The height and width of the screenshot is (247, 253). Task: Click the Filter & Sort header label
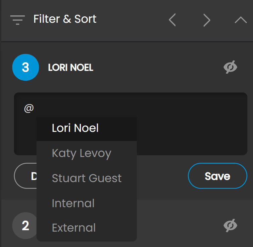[x=65, y=19]
